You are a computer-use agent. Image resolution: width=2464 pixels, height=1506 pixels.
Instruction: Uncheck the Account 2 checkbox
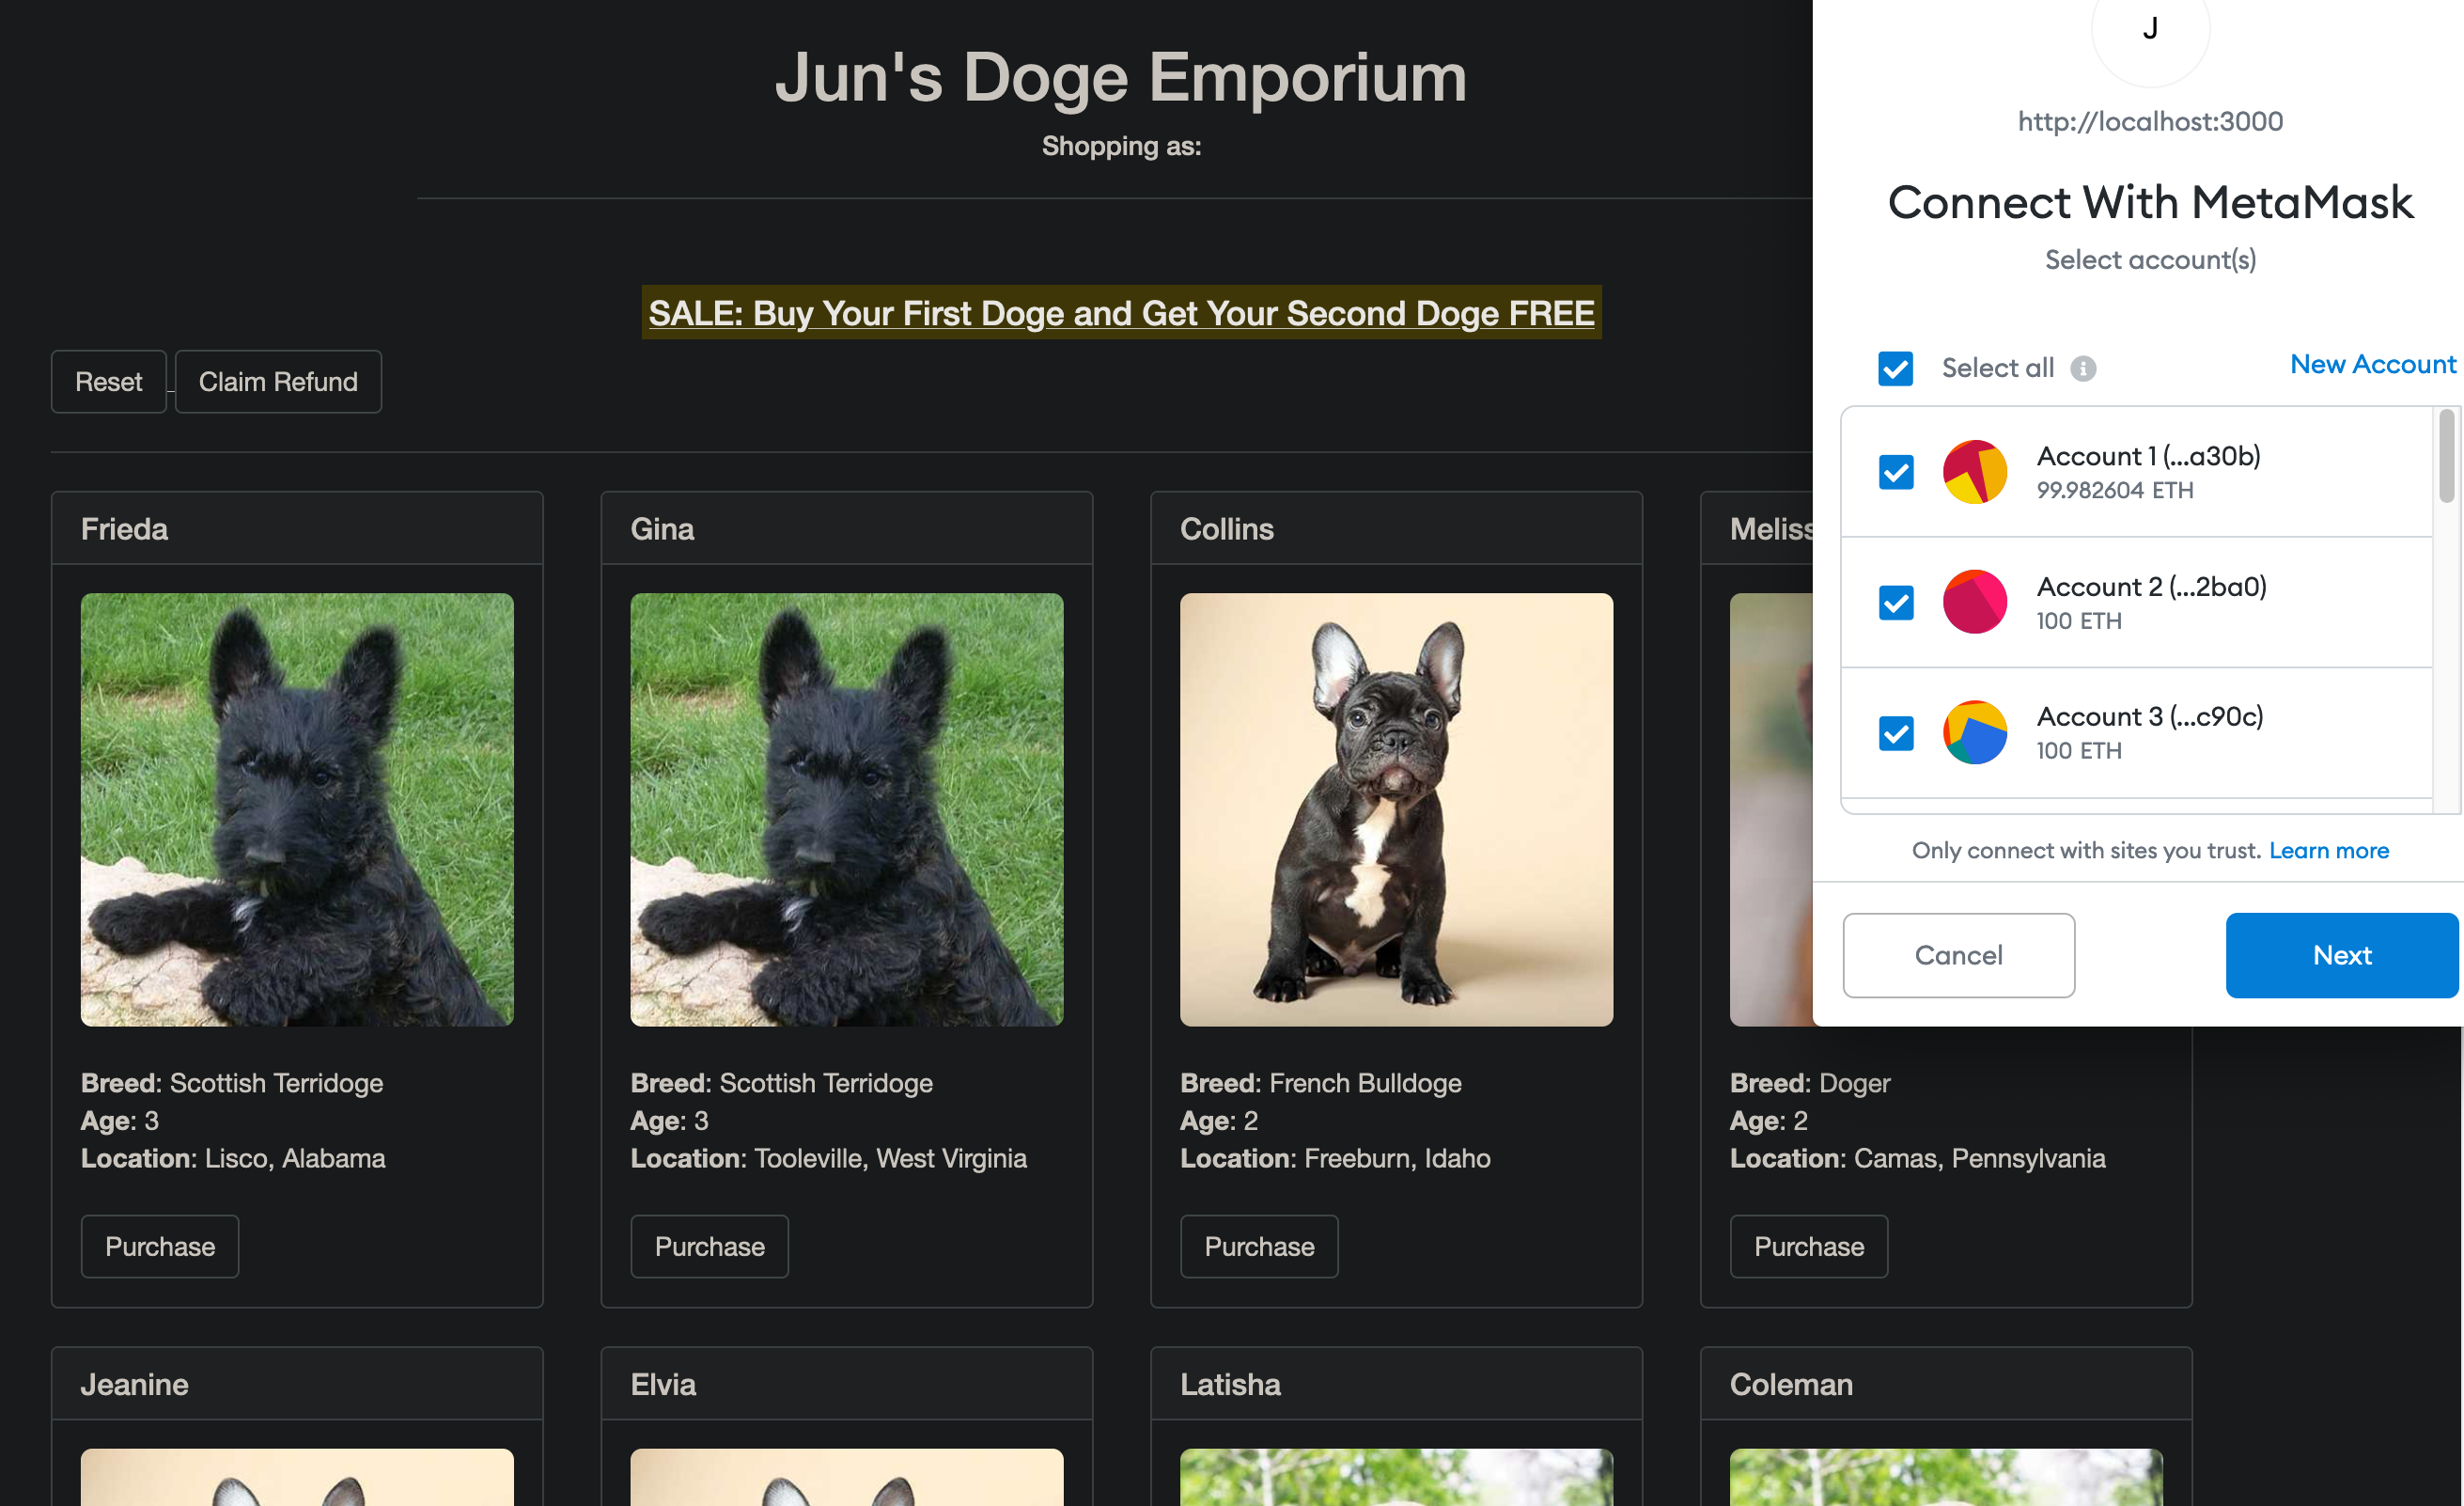(1895, 603)
